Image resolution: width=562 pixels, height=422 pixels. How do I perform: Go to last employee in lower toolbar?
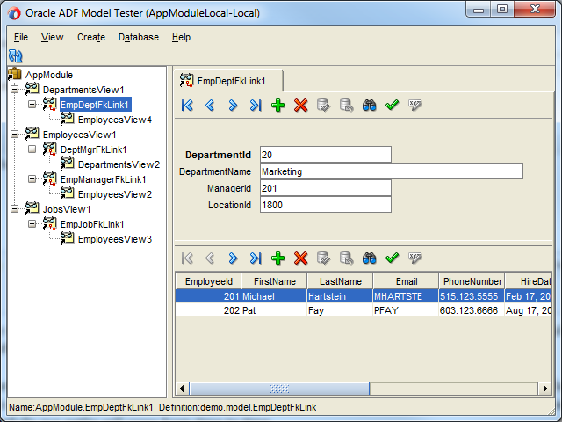pyautogui.click(x=256, y=258)
